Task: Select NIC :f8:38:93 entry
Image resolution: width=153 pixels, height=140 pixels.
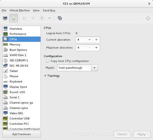Action: tap(21, 66)
